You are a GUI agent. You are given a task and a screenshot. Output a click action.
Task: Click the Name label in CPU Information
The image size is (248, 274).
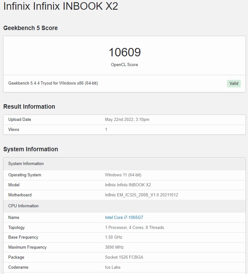pos(14,217)
